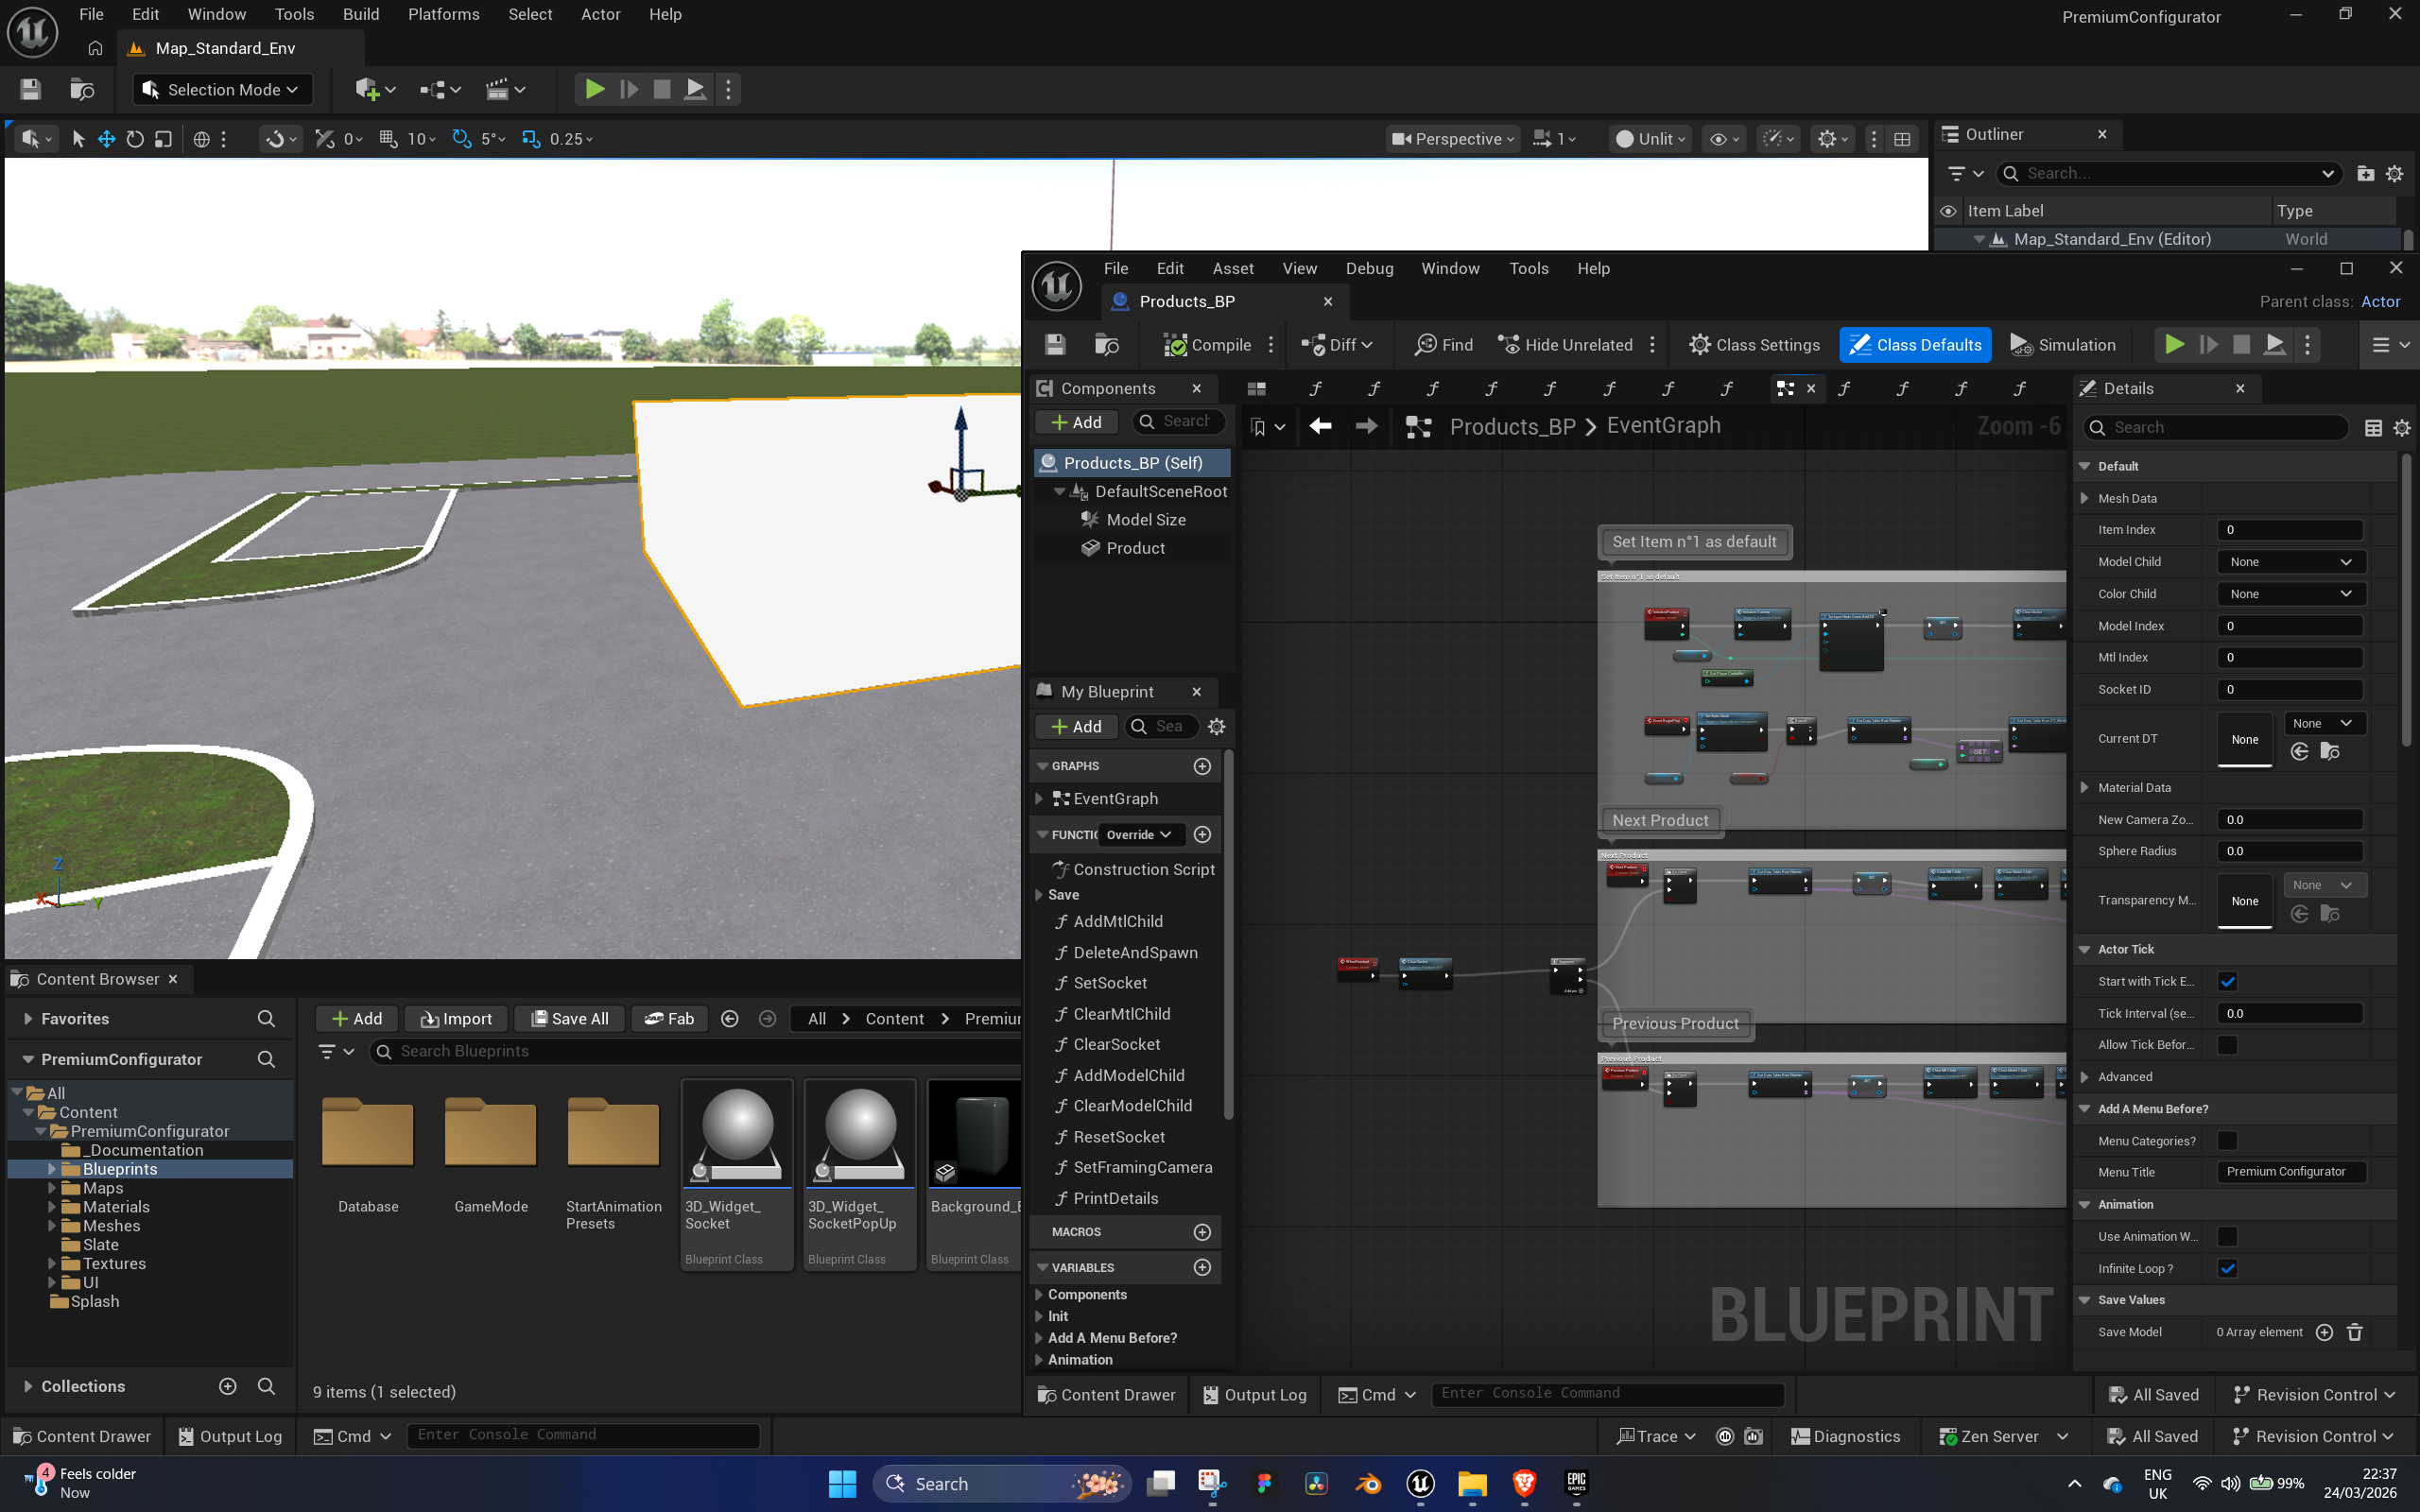Toggle Start with Tick Enabled checkbox
The height and width of the screenshot is (1512, 2420).
(2227, 981)
